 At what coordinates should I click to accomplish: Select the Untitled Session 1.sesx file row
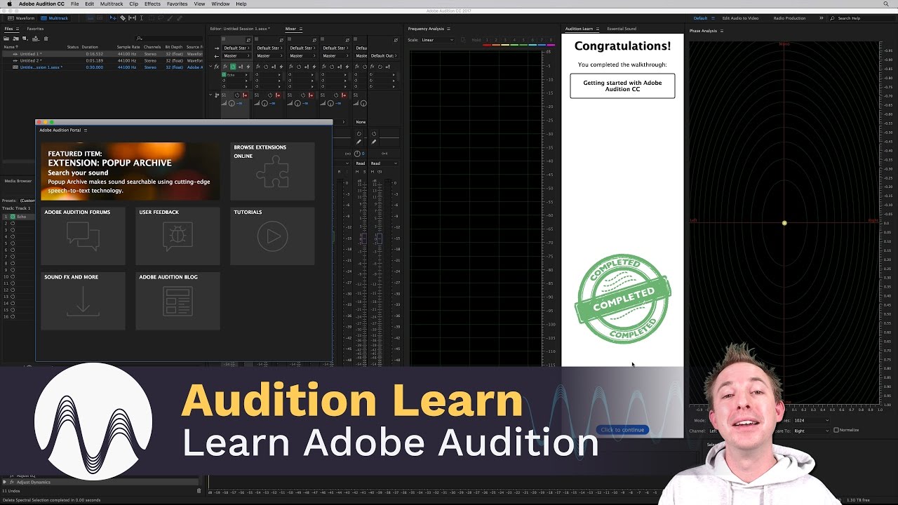click(x=102, y=67)
